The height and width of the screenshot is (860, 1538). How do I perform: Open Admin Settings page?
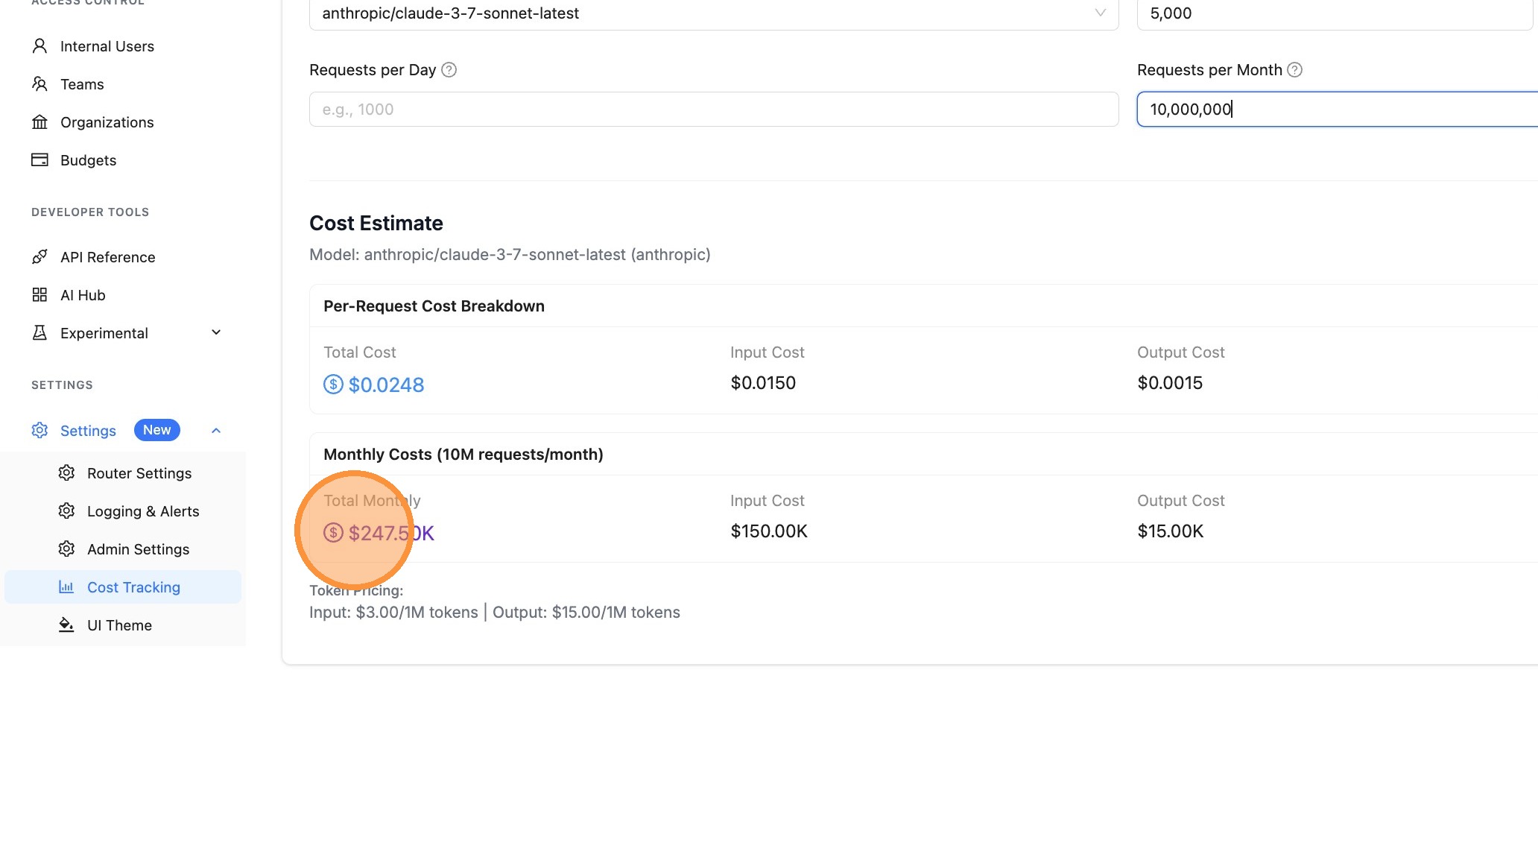coord(138,549)
